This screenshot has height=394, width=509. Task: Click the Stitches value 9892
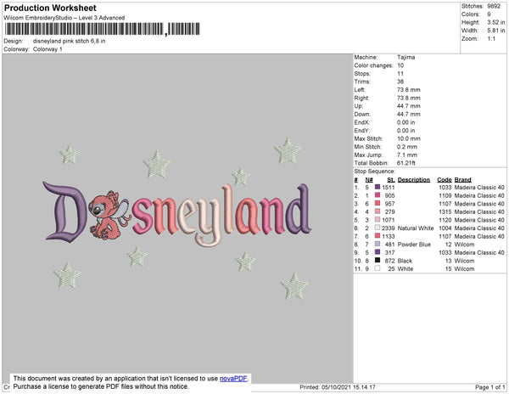click(x=494, y=6)
